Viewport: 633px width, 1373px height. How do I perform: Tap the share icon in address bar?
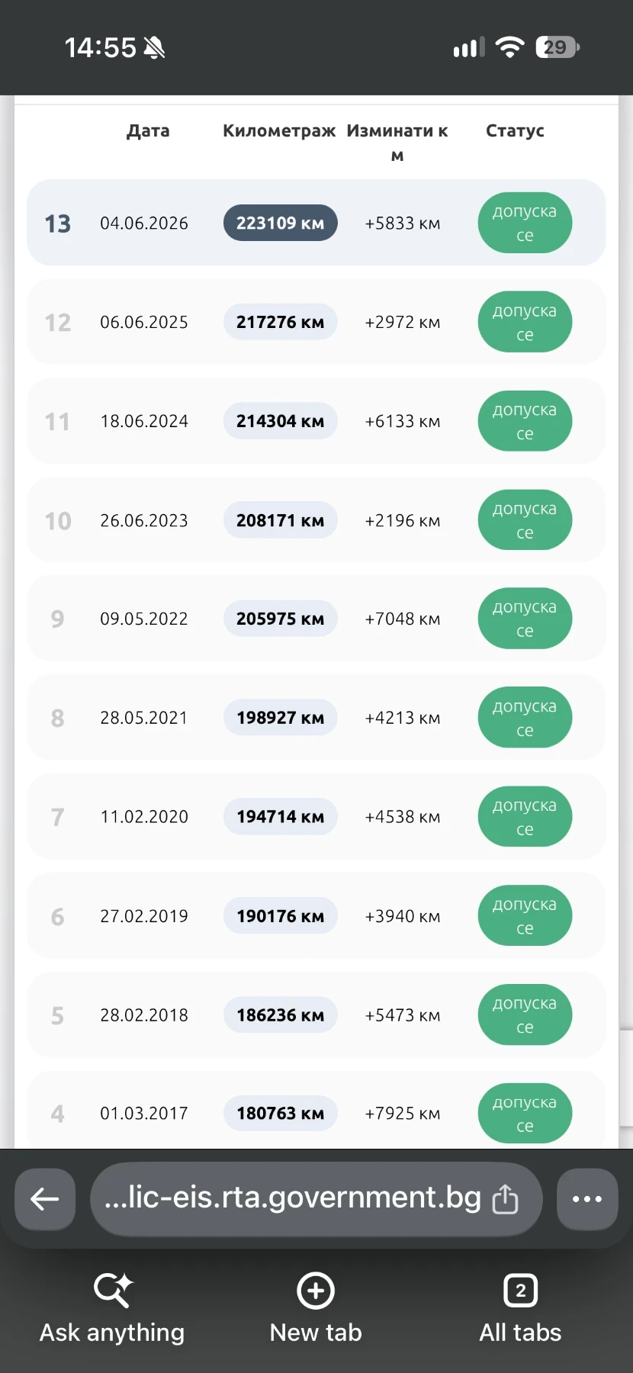[x=505, y=1199]
